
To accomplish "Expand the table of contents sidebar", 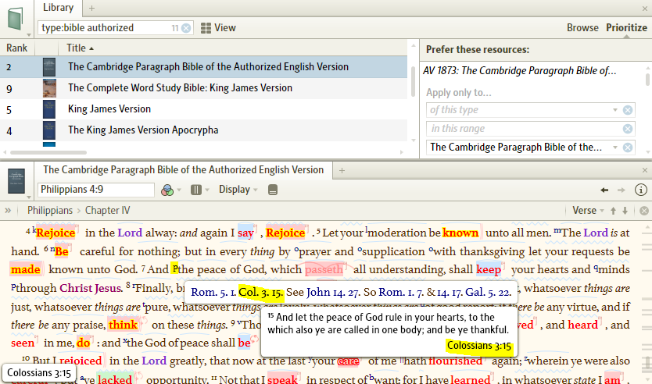I will 8,211.
